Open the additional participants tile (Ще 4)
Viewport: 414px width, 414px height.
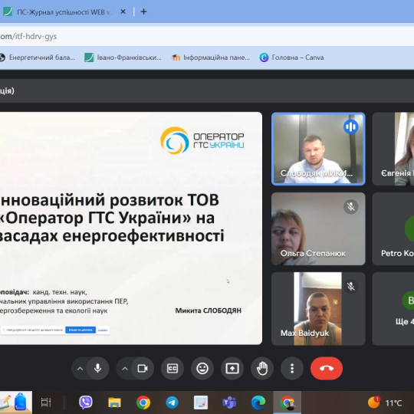[393, 309]
